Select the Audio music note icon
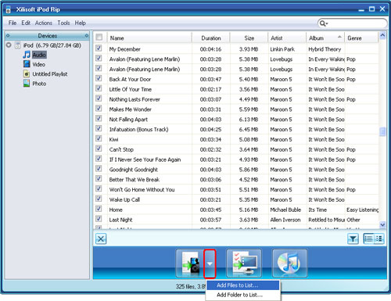 (x=27, y=55)
